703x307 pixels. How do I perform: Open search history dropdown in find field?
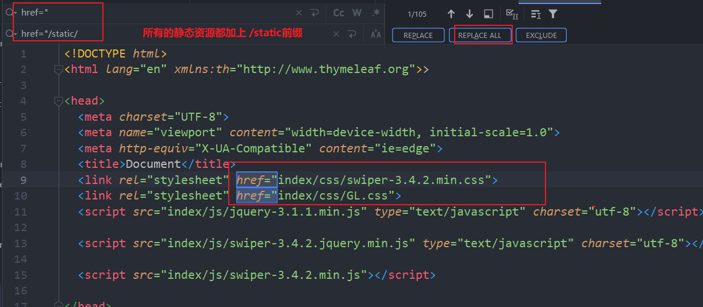11,13
